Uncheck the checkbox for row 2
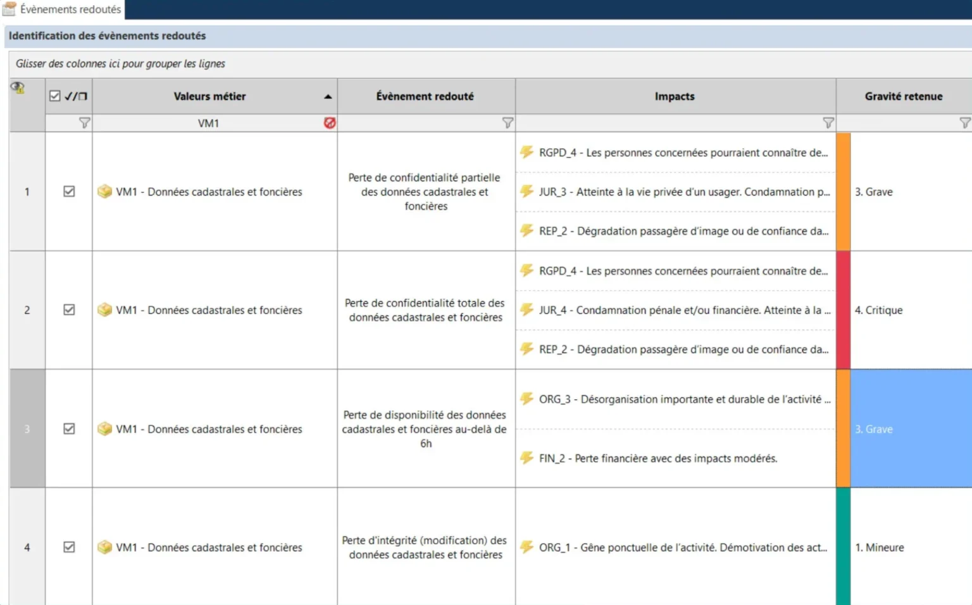Viewport: 972px width, 605px height. pos(69,309)
